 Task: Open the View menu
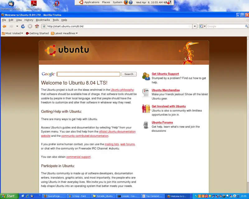pos(19,20)
